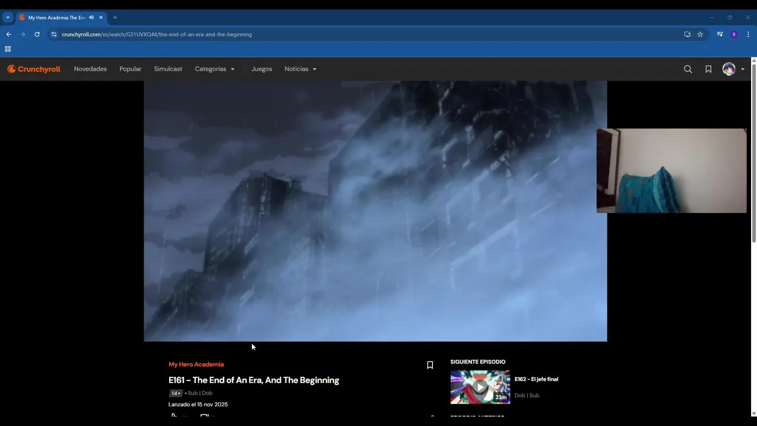The width and height of the screenshot is (757, 426).
Task: Open the Novedades menu item
Action: coord(90,69)
